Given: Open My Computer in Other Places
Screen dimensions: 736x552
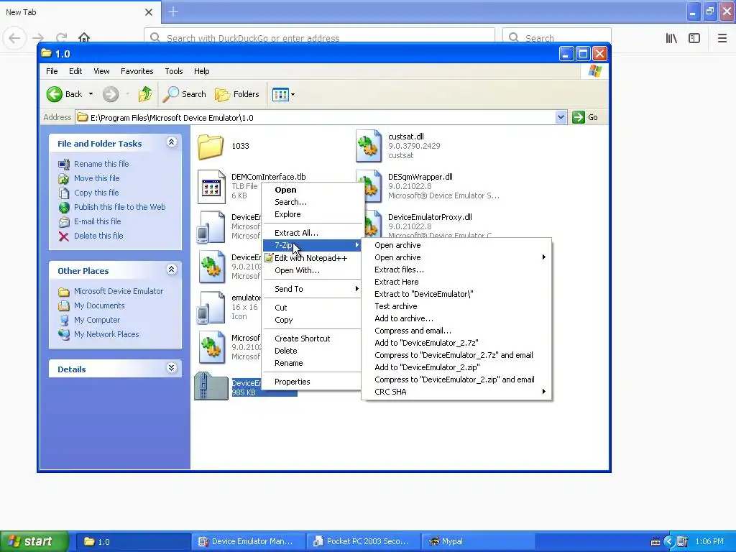Looking at the screenshot, I should pyautogui.click(x=97, y=320).
